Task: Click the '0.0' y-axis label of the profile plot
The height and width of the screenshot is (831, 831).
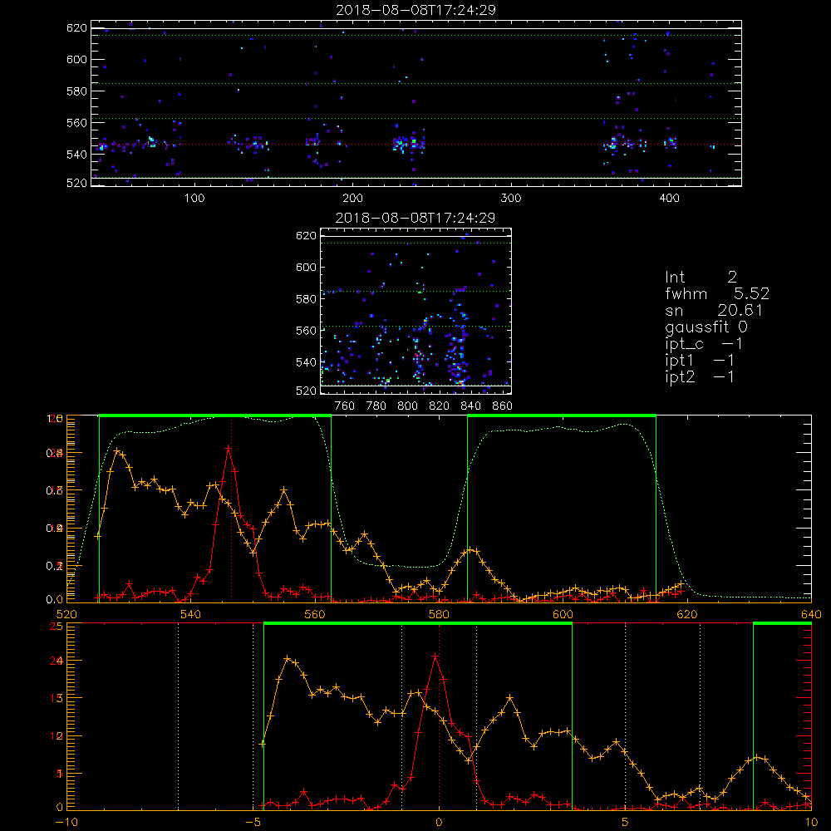Action: [x=55, y=599]
